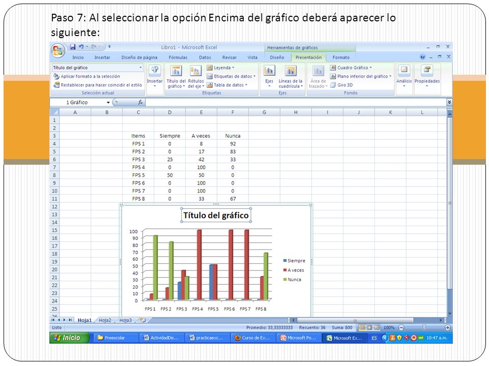Screen dimensions: 489x366
Task: Click Aplicar formato a la selección
Action: click(87, 76)
